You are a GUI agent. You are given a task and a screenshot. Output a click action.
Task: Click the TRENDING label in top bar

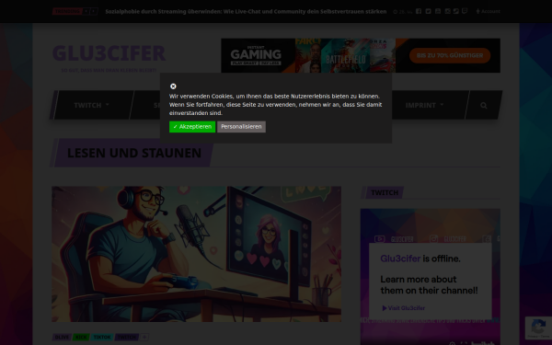67,11
